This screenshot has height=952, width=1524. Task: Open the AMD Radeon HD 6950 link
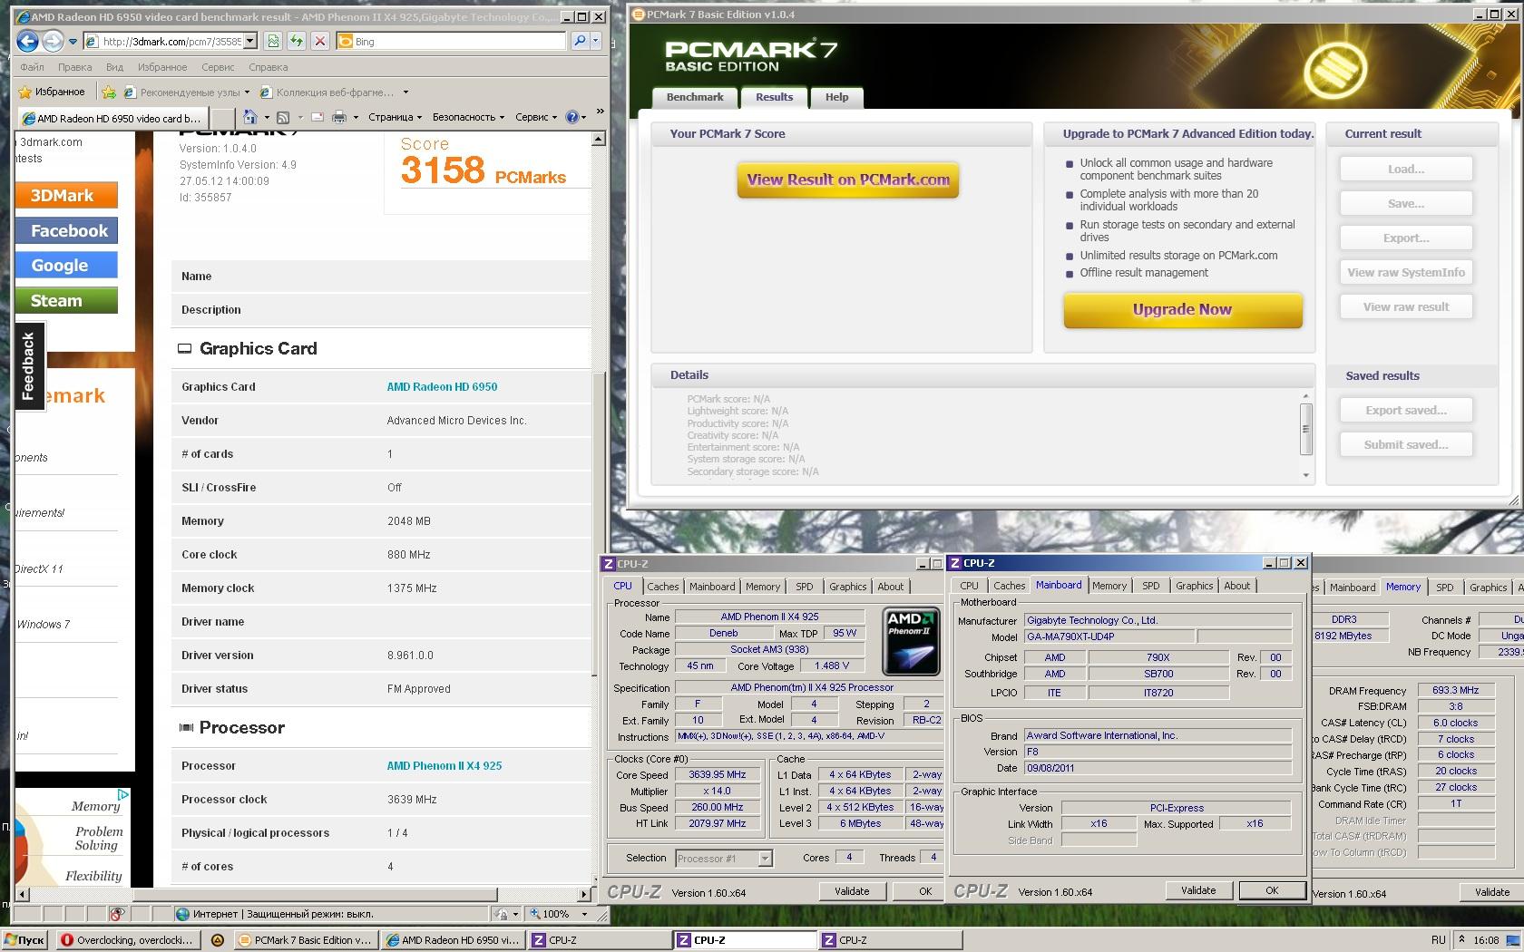tap(442, 386)
